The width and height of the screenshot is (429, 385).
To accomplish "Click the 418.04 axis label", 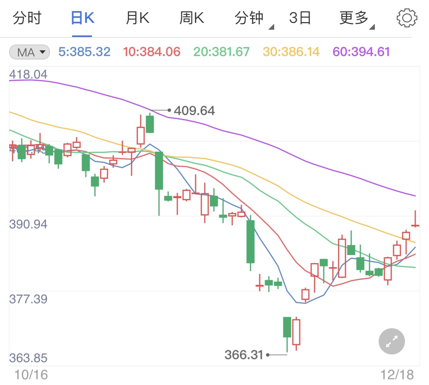I will click(x=28, y=74).
